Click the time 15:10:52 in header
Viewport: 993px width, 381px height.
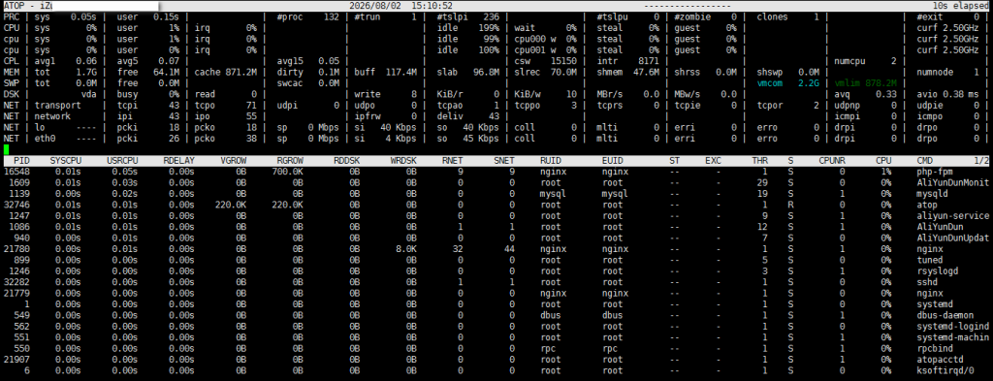432,5
